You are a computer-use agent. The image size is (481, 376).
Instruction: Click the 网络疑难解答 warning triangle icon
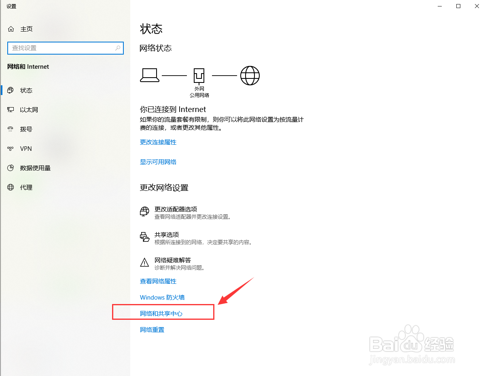144,262
